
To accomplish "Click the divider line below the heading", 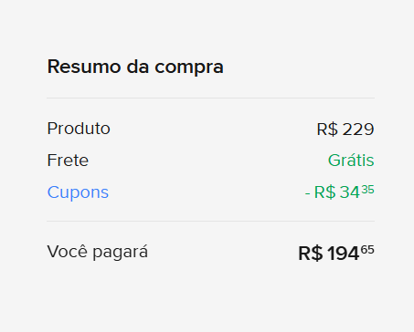I will click(210, 98).
